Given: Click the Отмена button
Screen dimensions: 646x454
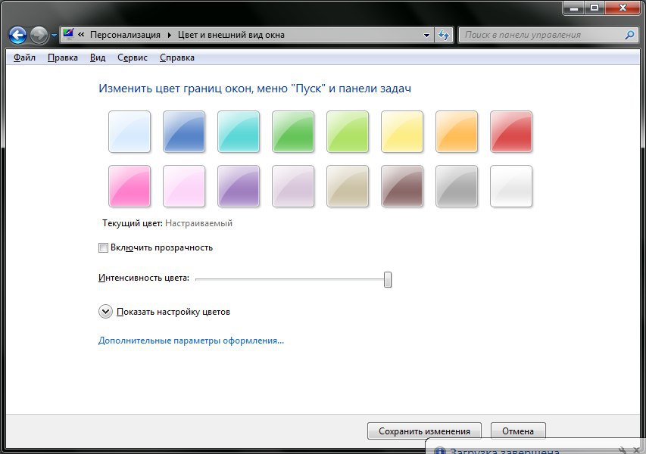Looking at the screenshot, I should (518, 431).
